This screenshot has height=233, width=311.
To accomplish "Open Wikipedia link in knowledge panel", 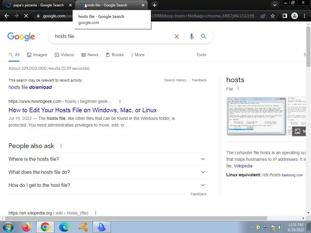I will point(243,166).
